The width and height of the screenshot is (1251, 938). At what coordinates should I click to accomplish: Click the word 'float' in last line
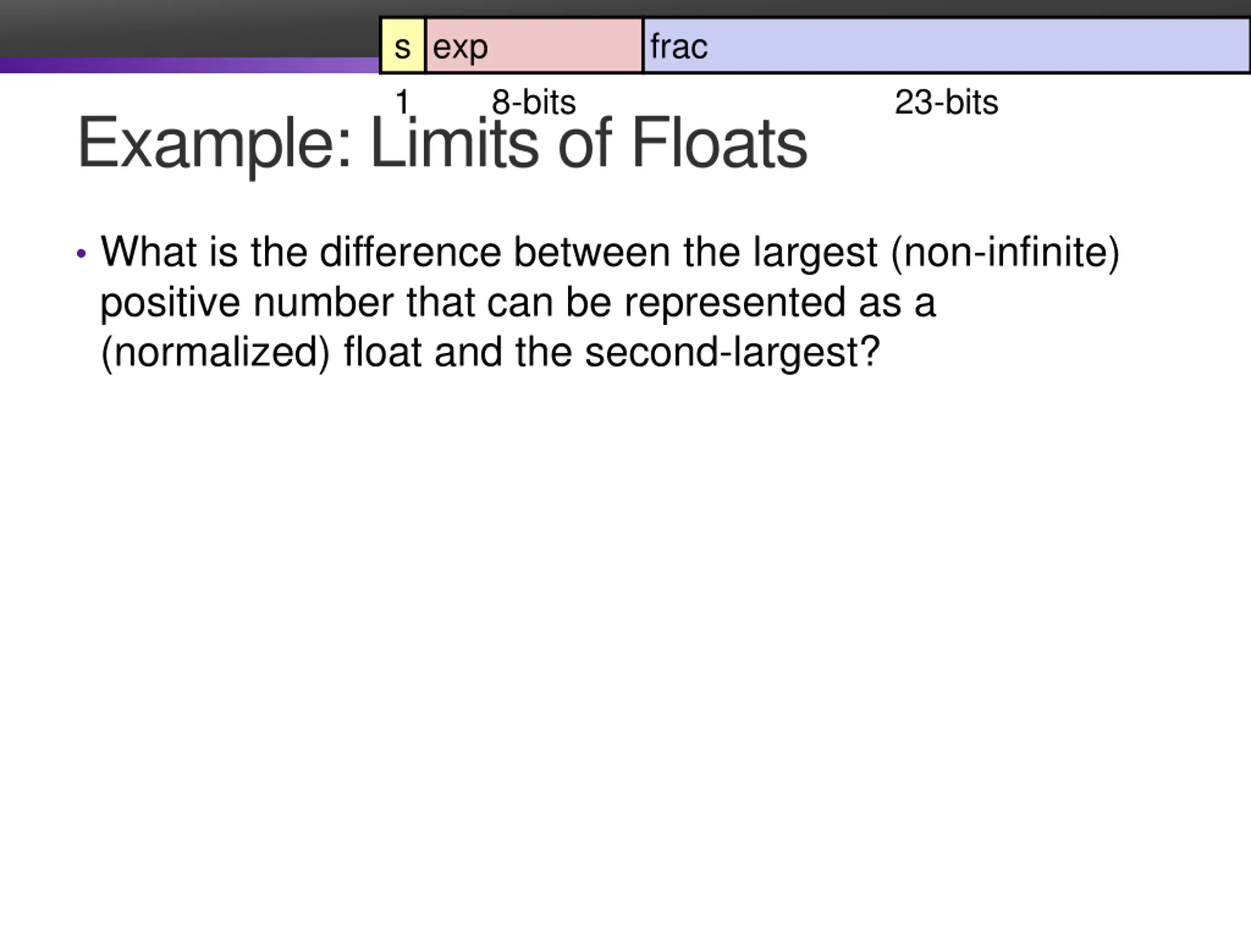[383, 352]
